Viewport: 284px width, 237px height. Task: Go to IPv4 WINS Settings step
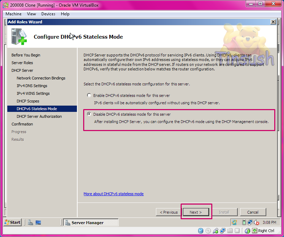point(33,93)
